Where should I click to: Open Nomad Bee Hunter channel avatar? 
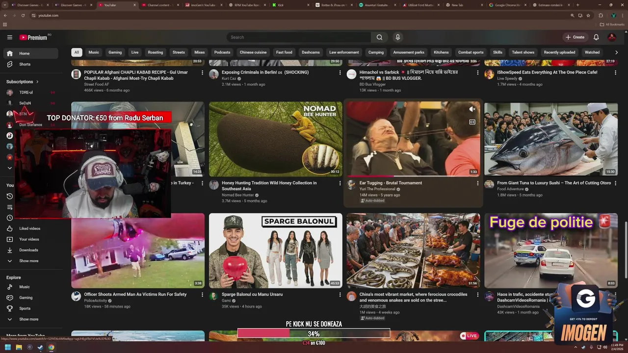coord(213,185)
